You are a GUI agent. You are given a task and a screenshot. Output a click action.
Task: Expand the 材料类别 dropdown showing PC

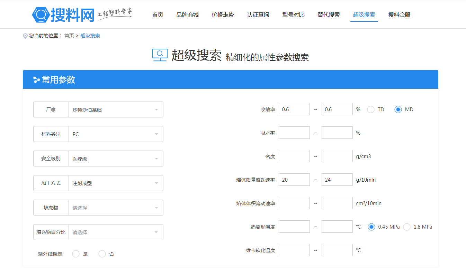[x=116, y=134]
